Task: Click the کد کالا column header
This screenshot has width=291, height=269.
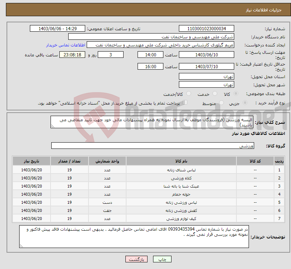Action: coord(255,161)
